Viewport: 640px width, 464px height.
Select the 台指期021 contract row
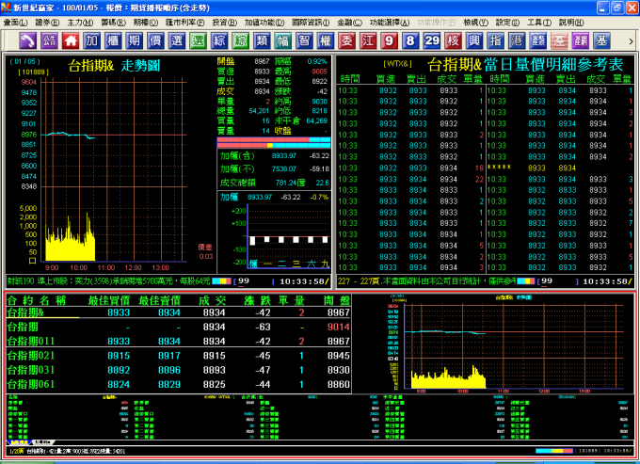tap(179, 356)
